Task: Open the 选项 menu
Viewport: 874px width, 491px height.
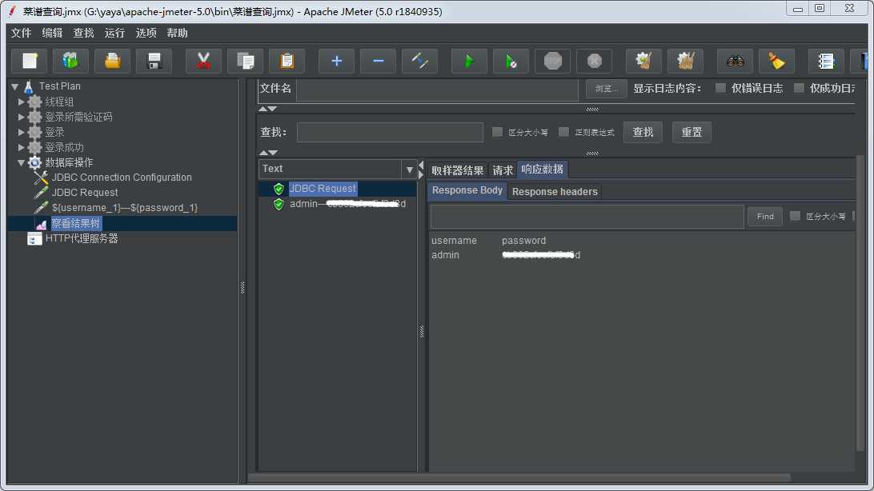Action: coord(146,33)
